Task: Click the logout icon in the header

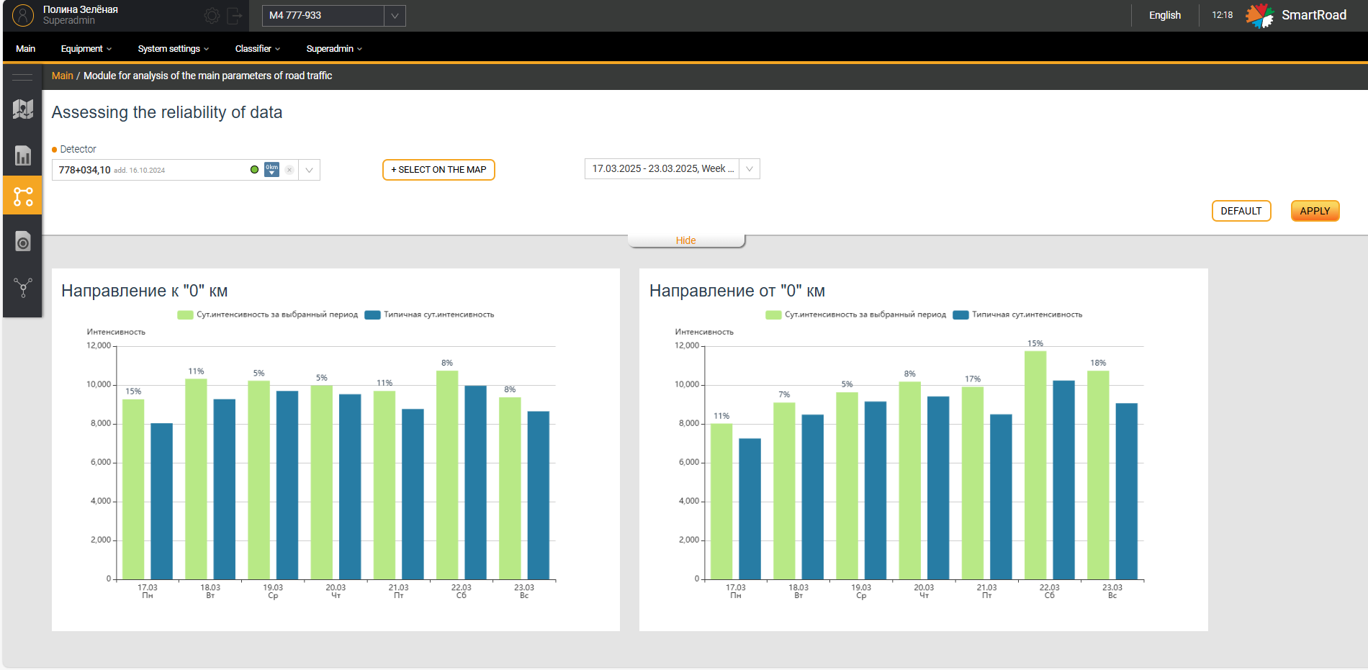Action: click(x=234, y=16)
